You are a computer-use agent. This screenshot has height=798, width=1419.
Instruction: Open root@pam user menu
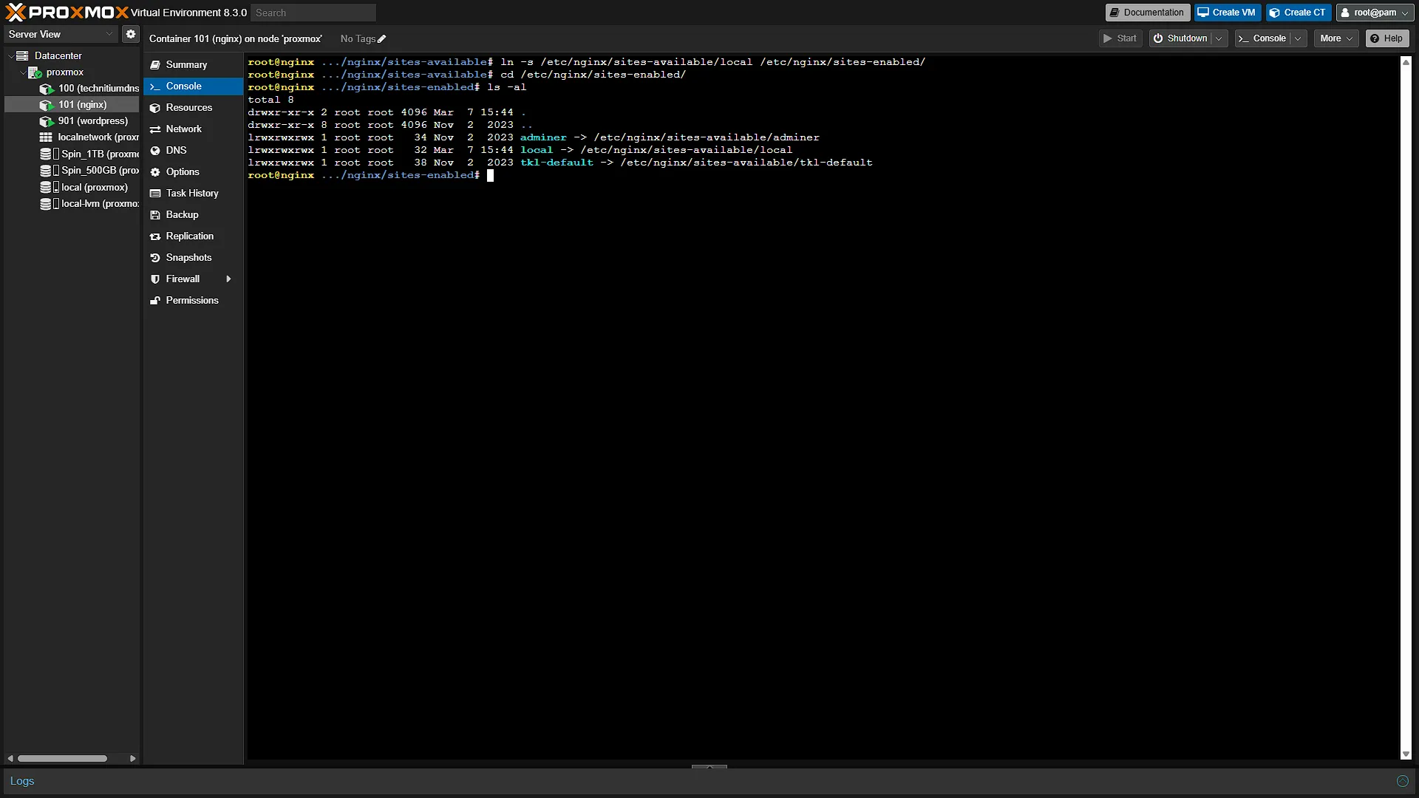(x=1375, y=13)
